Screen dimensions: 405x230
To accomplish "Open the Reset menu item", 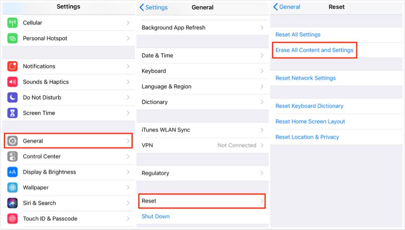I will [x=202, y=201].
